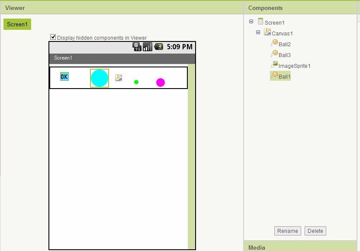Click the ImageSprite1 icon in component tree
360x251 pixels.
coord(274,65)
